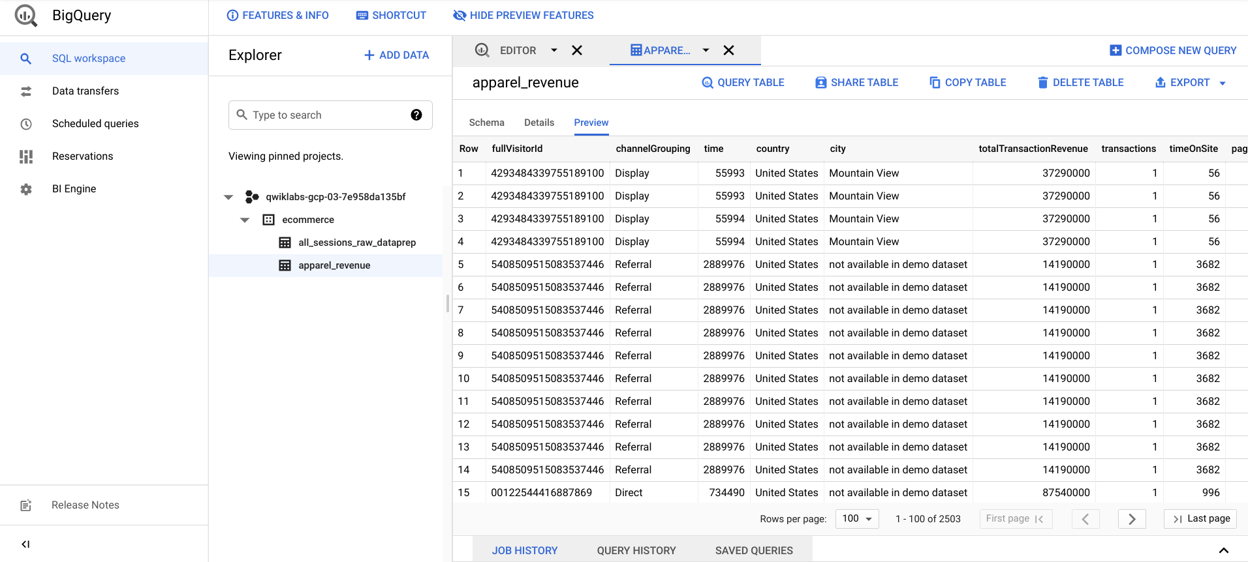The width and height of the screenshot is (1248, 562).
Task: Select the Preview tab
Action: click(591, 123)
